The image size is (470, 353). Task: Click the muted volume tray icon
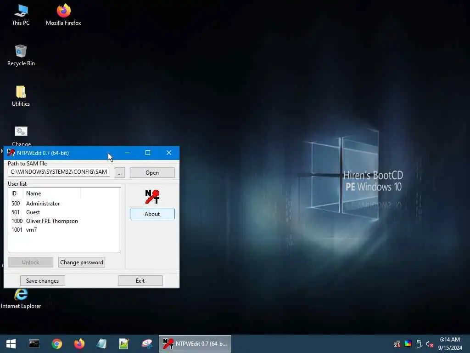coord(430,344)
